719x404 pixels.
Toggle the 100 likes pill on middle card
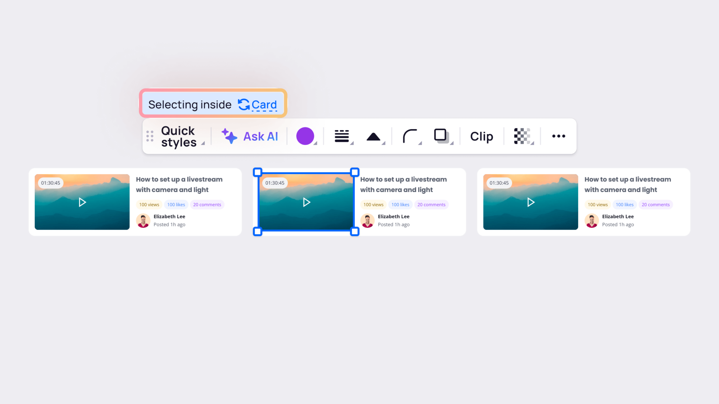coord(400,204)
